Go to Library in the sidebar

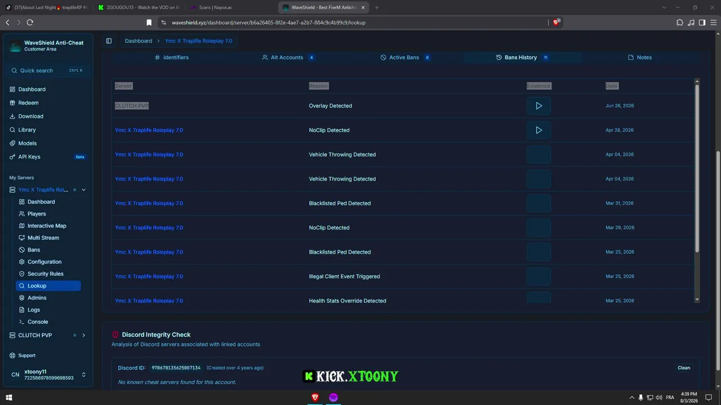click(27, 130)
